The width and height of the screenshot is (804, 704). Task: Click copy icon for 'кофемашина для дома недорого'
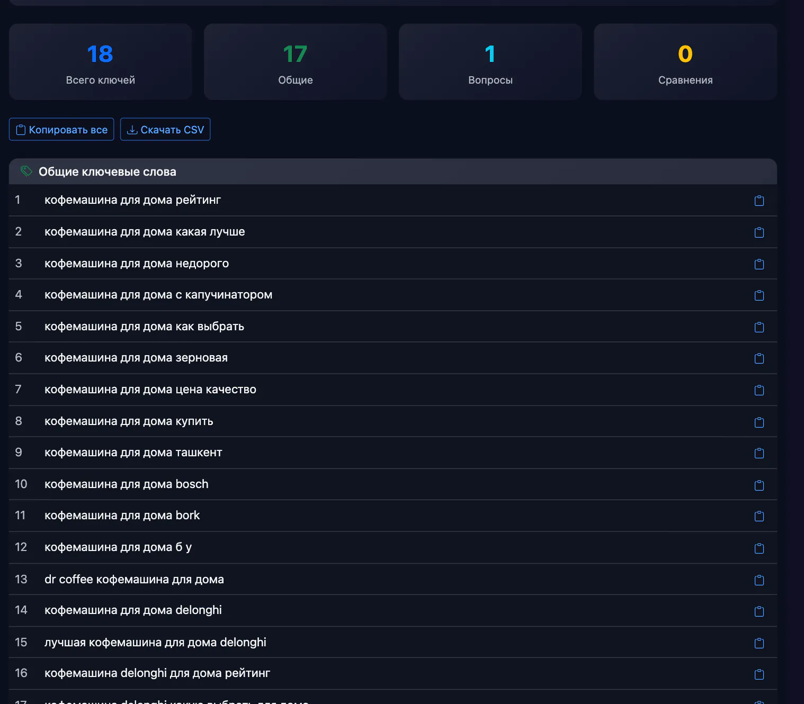click(x=759, y=264)
